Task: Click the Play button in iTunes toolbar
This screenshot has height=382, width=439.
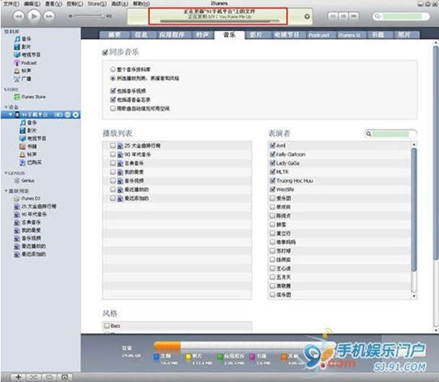Action: pyautogui.click(x=34, y=16)
